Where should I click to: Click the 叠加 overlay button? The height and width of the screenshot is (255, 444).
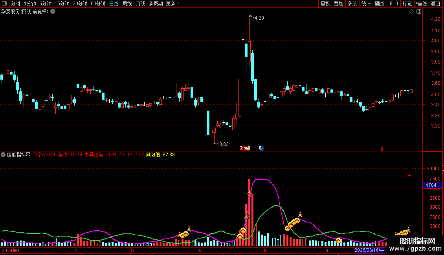click(x=339, y=4)
